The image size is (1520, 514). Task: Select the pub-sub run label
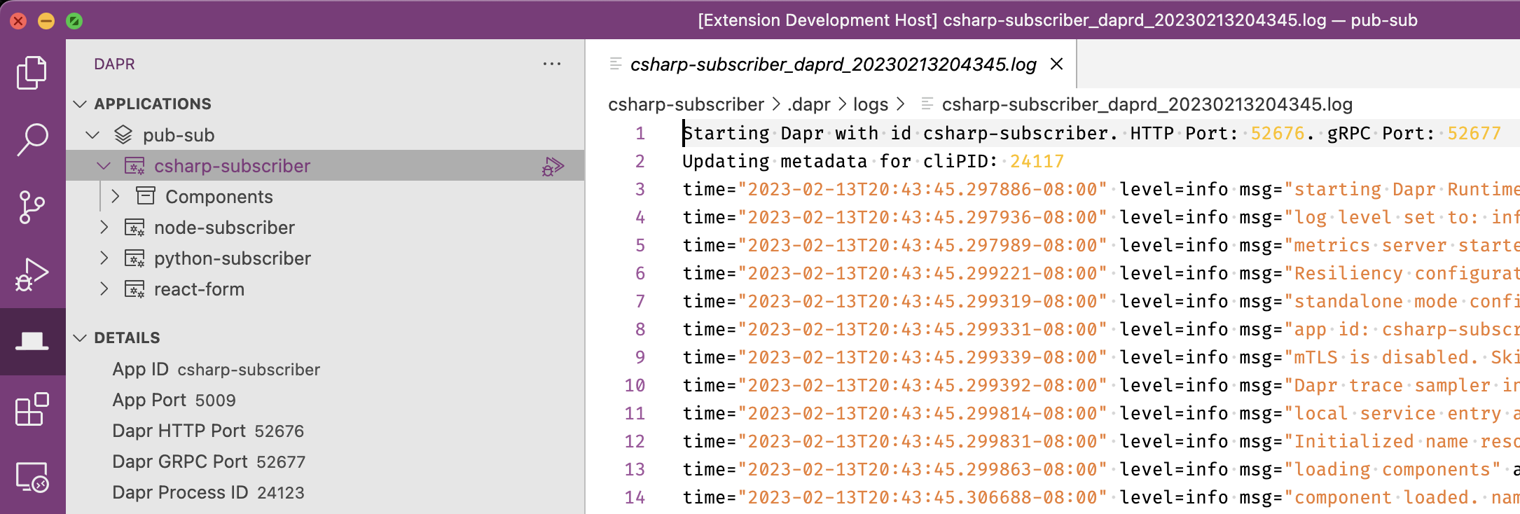[x=179, y=135]
